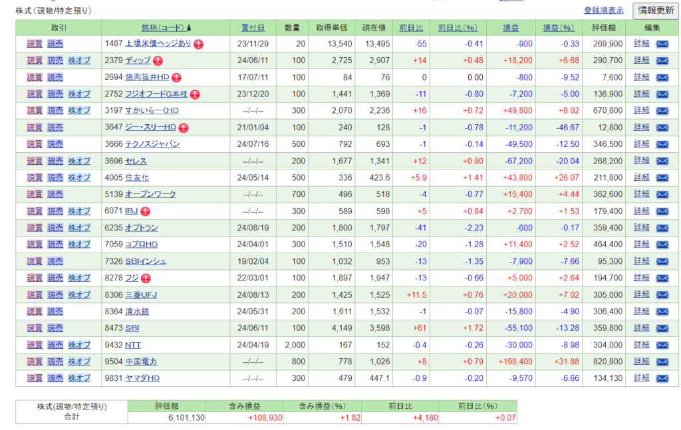
Task: Open the mail icon in the NTT row
Action: [662, 345]
